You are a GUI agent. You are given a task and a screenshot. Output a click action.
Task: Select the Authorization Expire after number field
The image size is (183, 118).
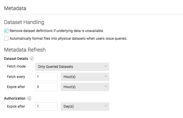pos(46,106)
